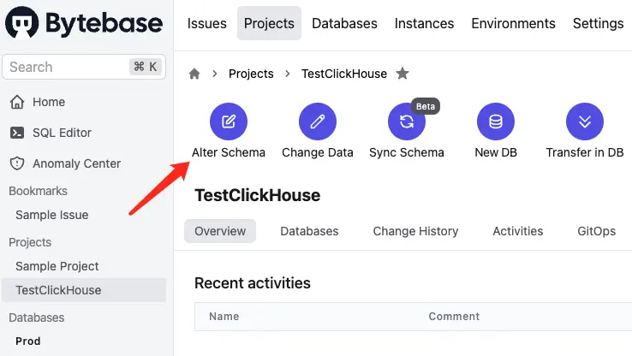Switch to the Activities tab
Screen dimensions: 632x356
point(518,231)
